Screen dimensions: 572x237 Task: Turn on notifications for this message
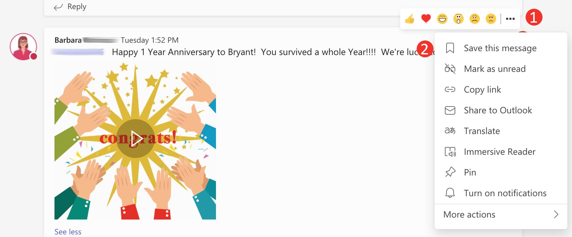tap(501, 193)
